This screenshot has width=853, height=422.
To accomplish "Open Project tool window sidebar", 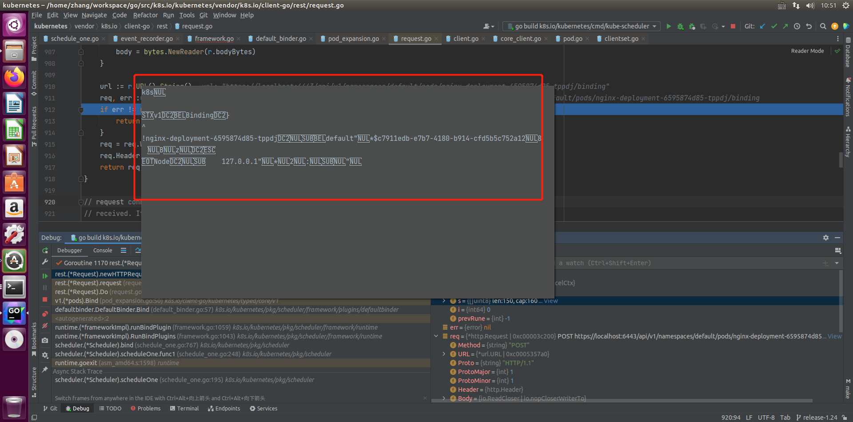I will tap(34, 49).
